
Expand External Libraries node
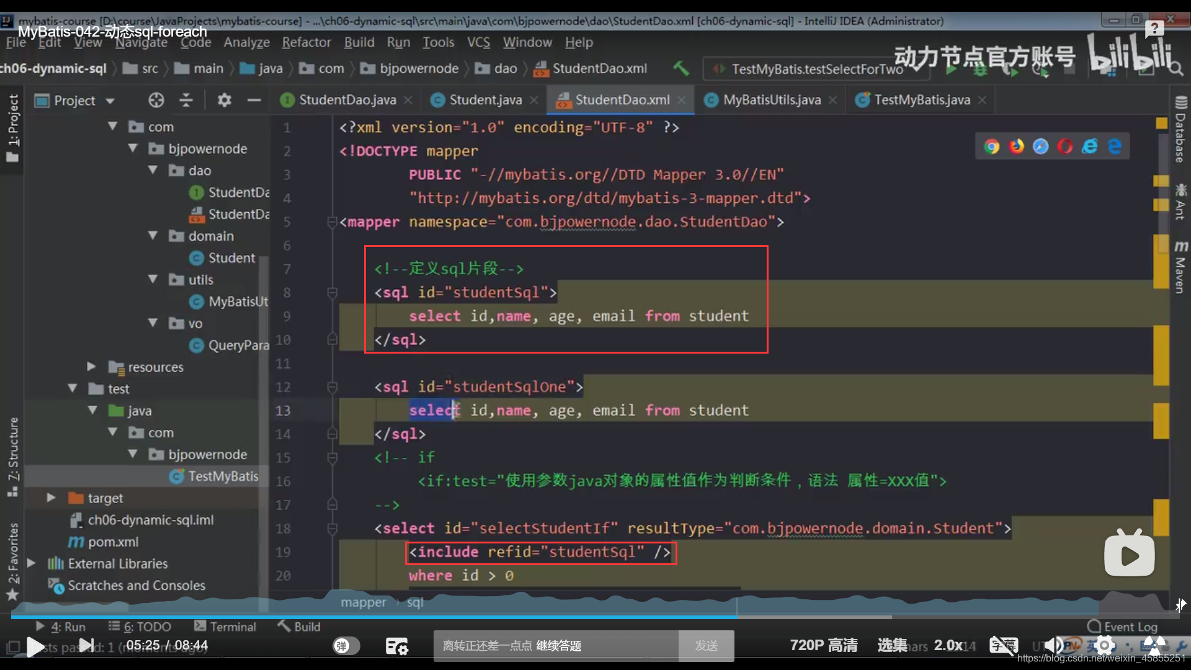point(31,563)
